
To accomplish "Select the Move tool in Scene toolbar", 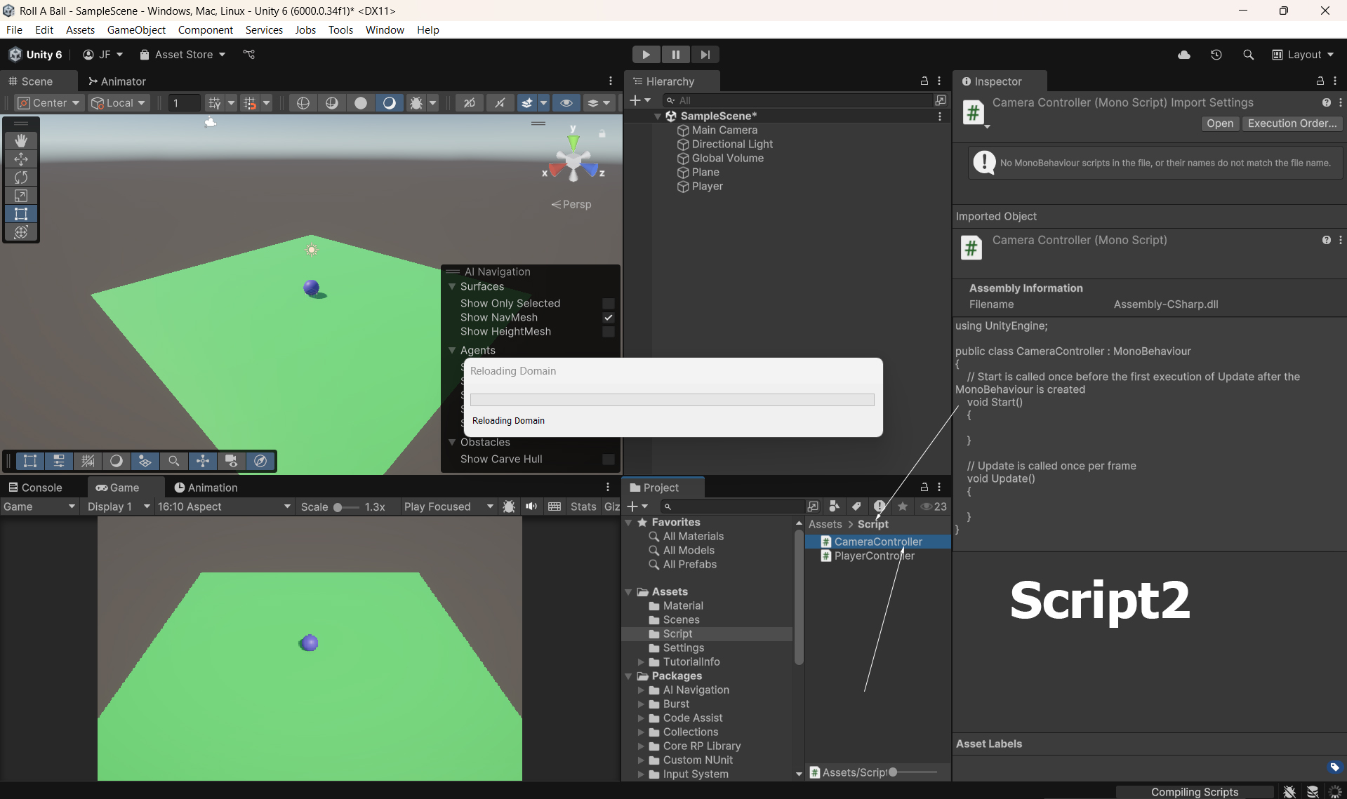I will click(21, 159).
